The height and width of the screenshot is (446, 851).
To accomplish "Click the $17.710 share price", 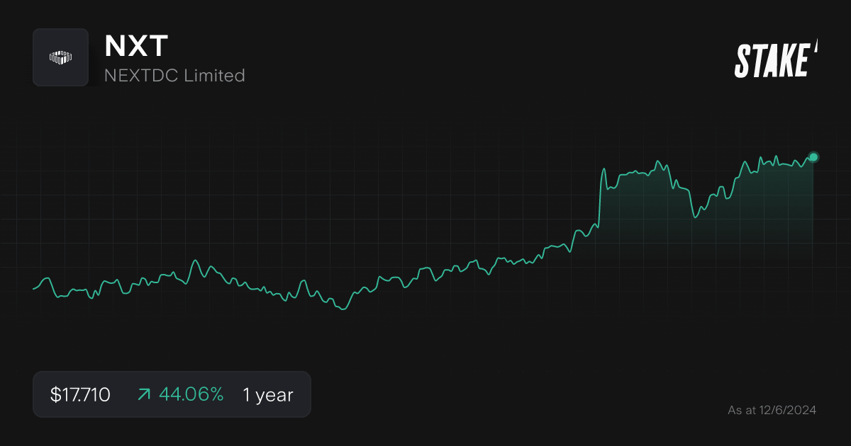I will (x=80, y=395).
